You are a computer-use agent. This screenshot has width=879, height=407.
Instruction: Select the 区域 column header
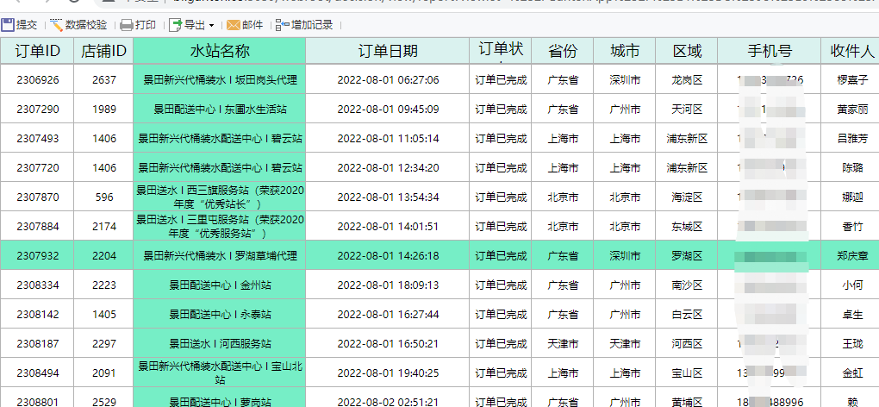click(x=687, y=51)
